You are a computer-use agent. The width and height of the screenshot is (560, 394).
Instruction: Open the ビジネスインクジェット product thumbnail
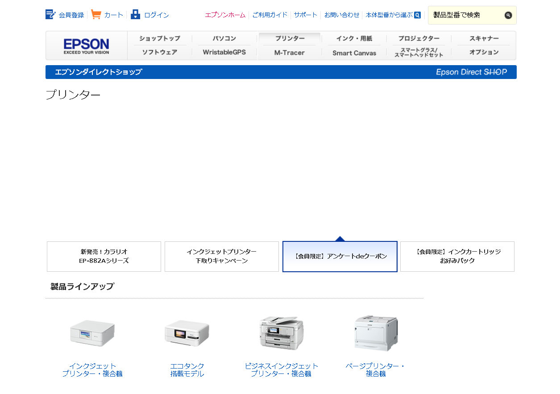(x=281, y=333)
